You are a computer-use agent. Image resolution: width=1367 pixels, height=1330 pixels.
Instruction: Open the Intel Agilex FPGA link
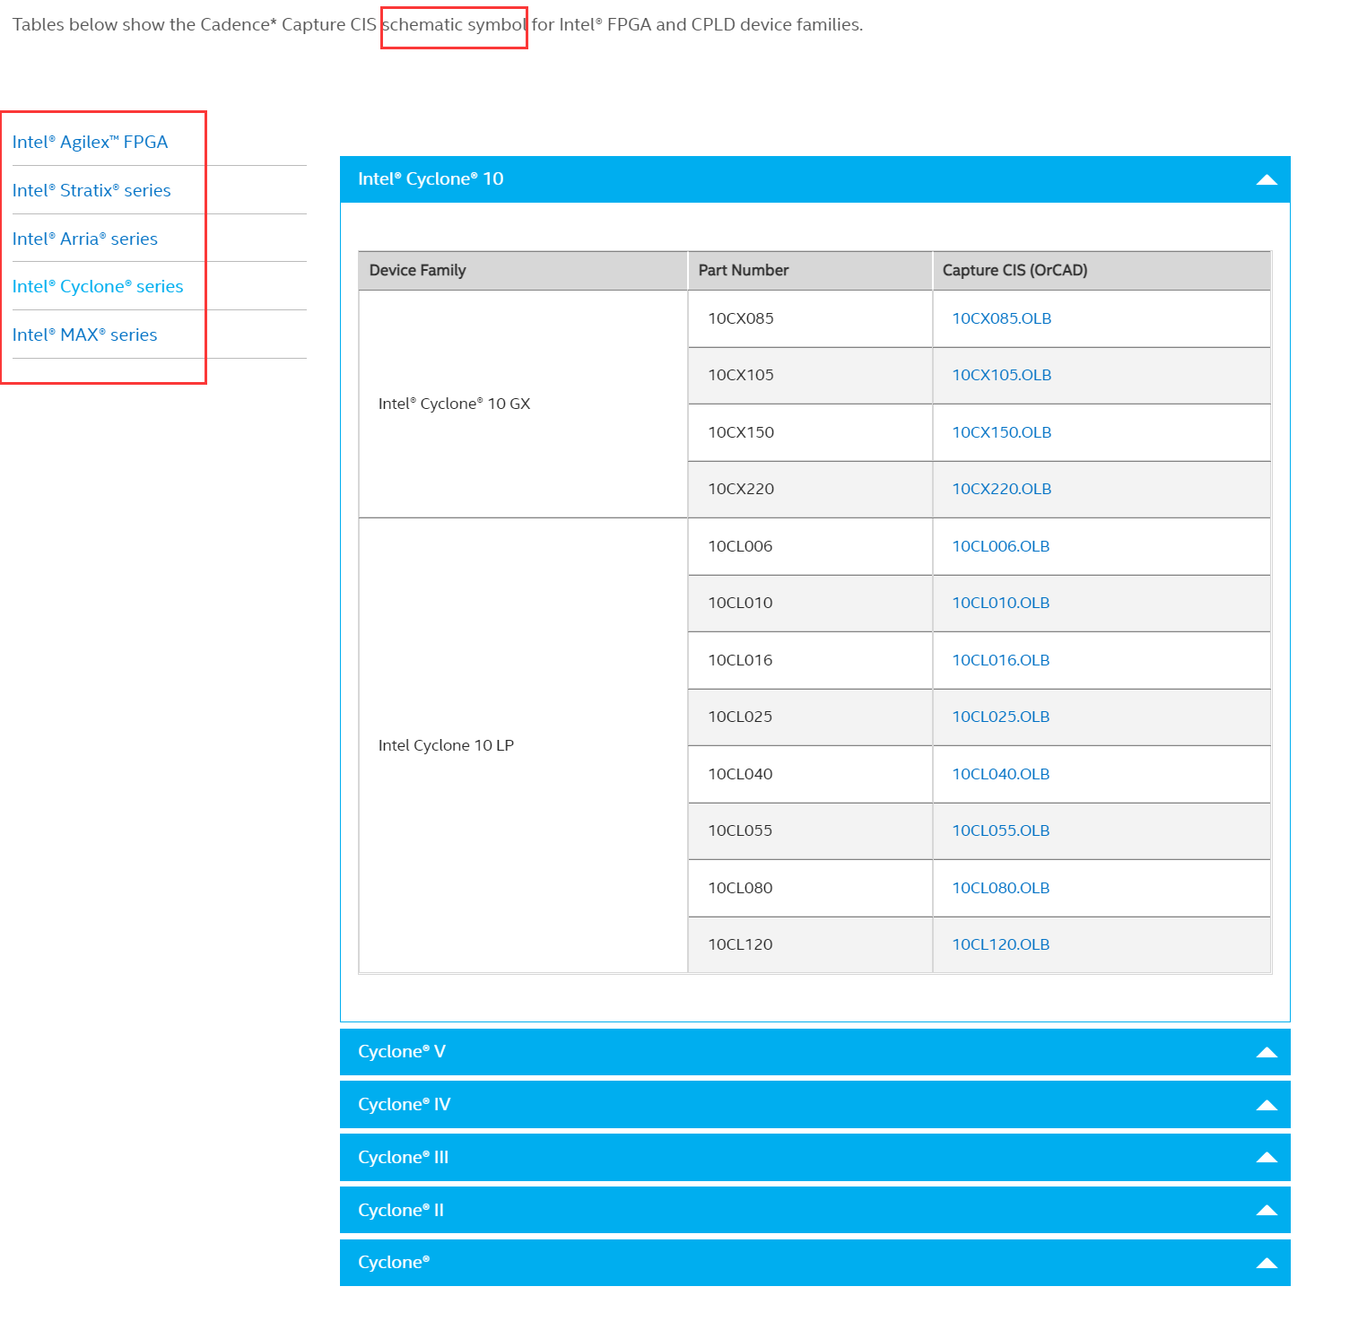click(90, 141)
